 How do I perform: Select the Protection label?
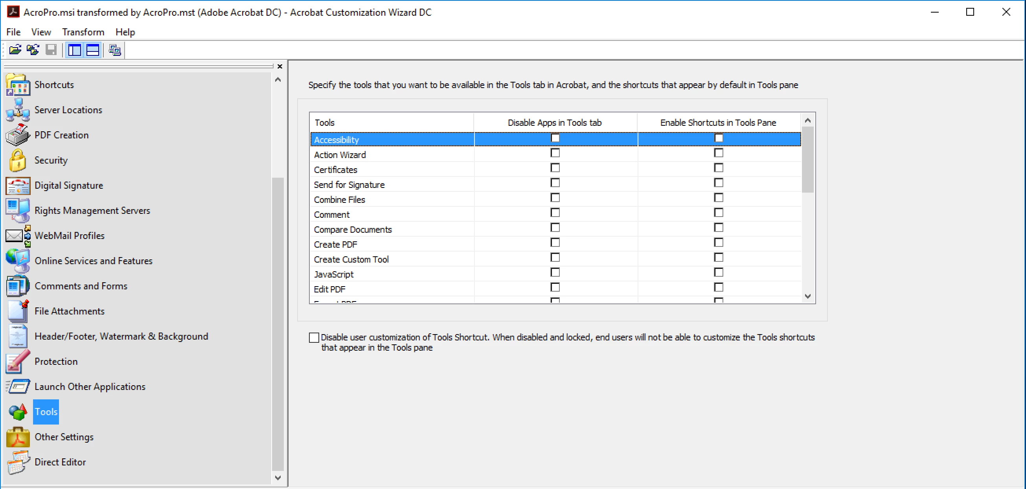click(56, 362)
